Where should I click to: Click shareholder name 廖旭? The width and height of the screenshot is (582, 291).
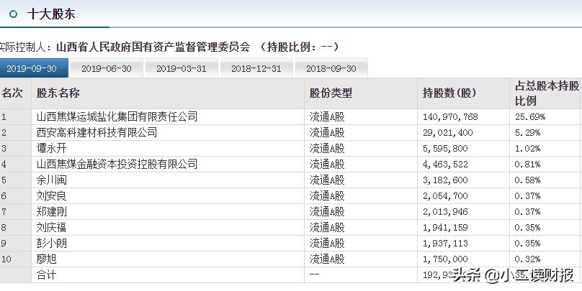coord(46,259)
